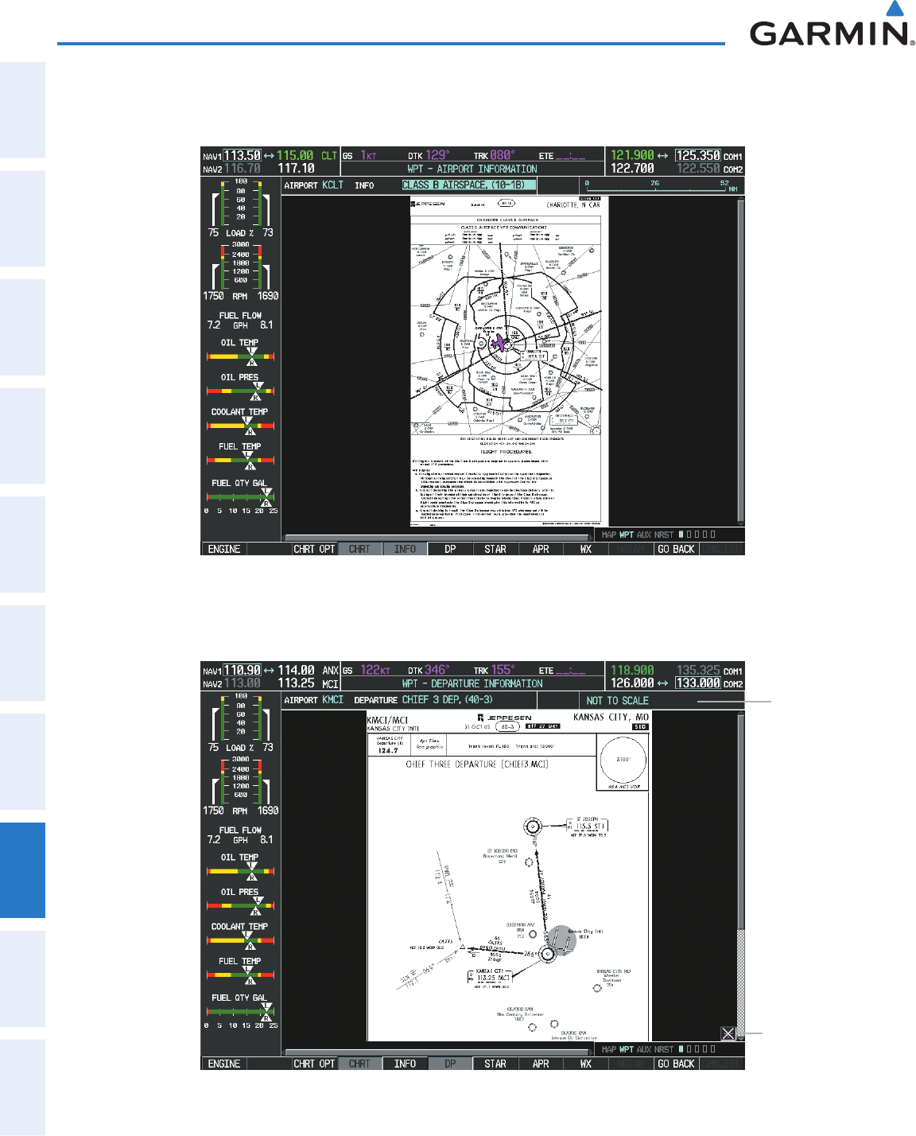Viewport: 916px width, 1136px height.
Task: Click COM frequency transfer arrow beside 121.900
Action: (663, 156)
